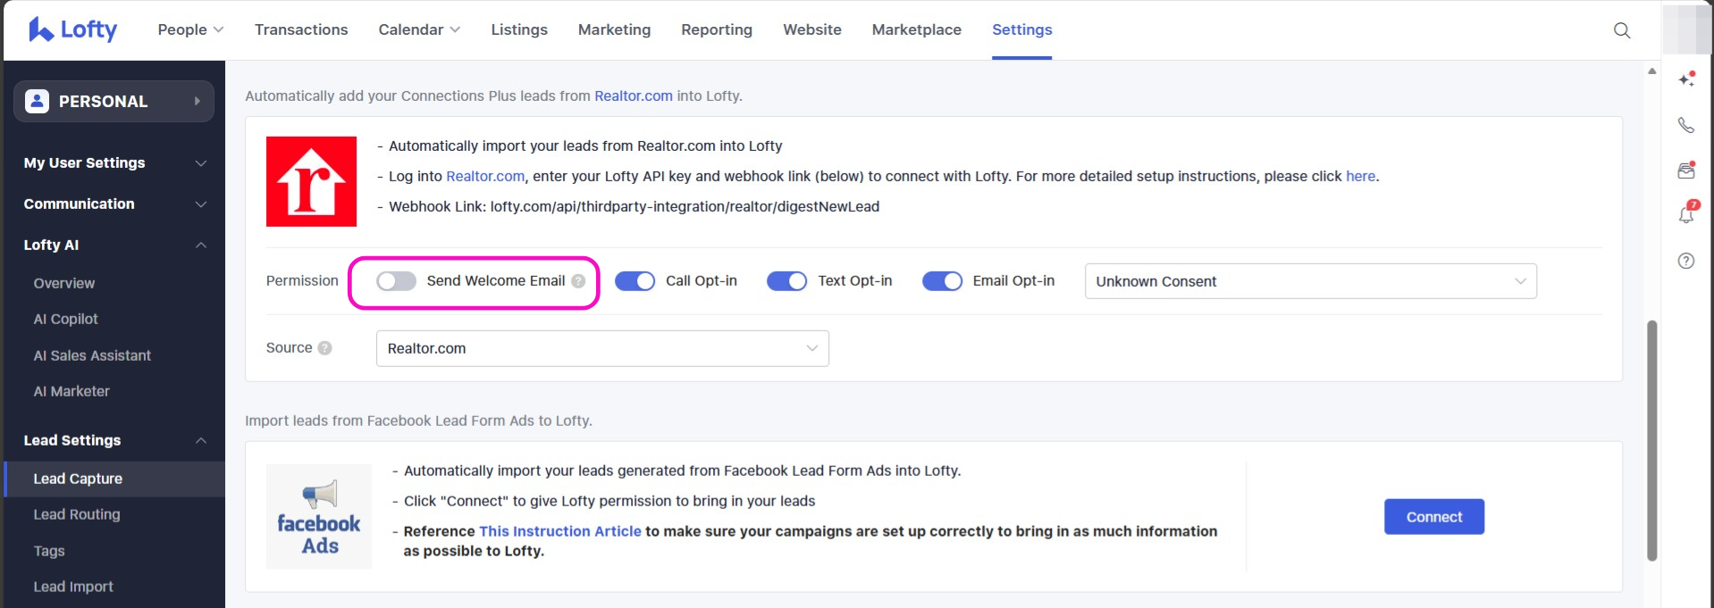Open the People menu
This screenshot has width=1714, height=608.
point(189,29)
